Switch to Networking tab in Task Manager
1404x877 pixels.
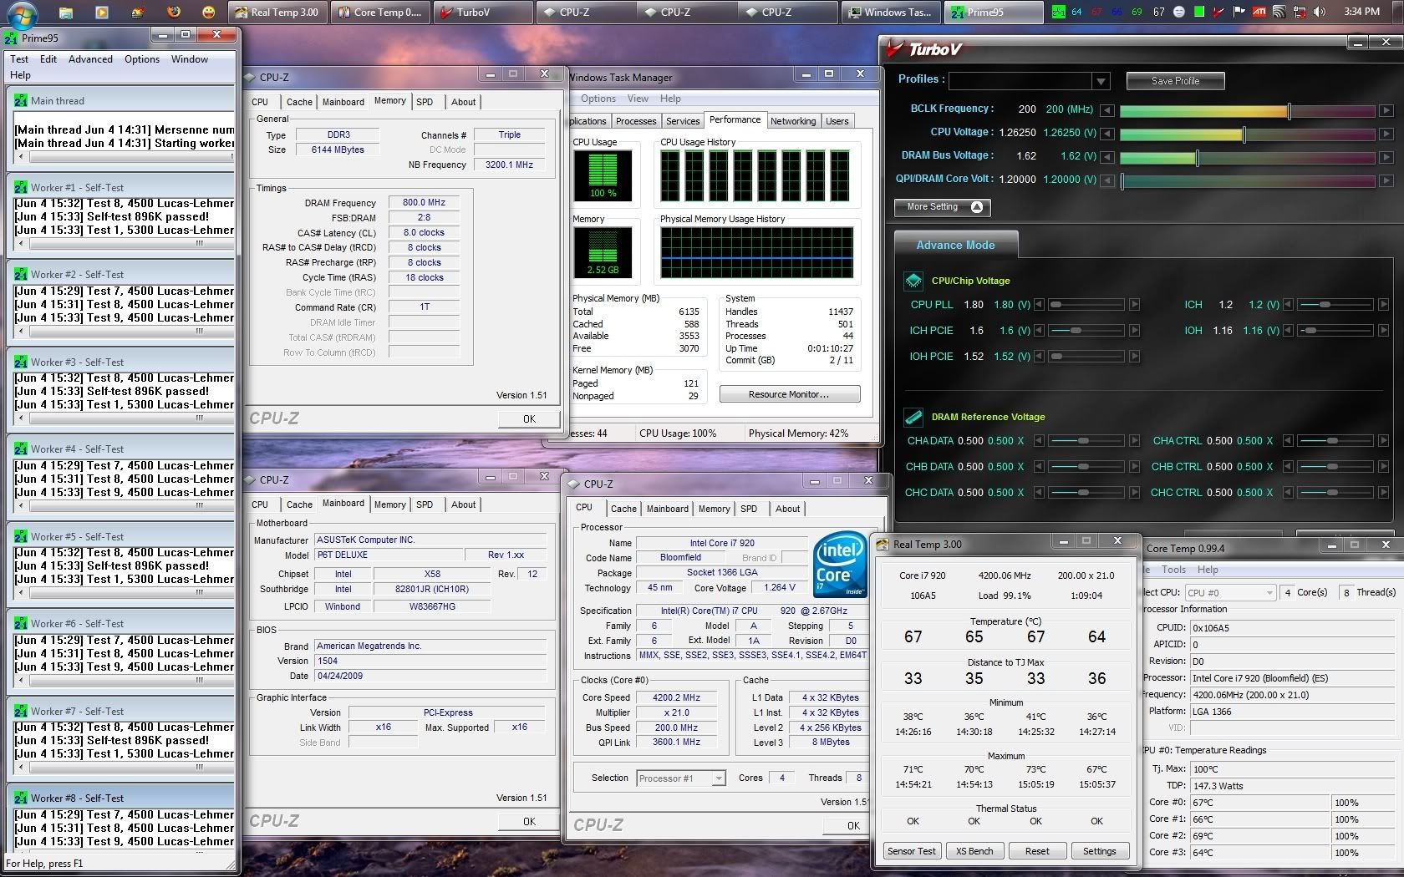click(792, 121)
